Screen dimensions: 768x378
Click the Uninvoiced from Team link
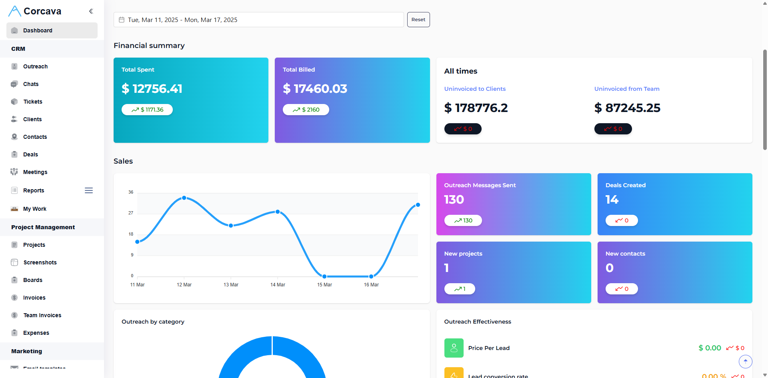(627, 89)
